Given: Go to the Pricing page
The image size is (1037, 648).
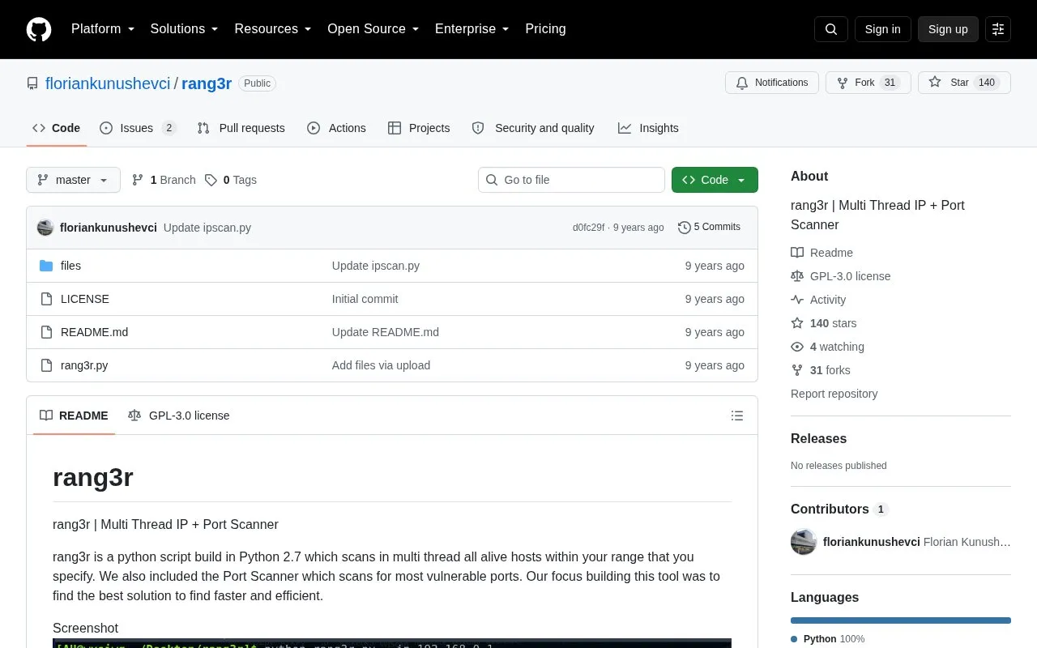Looking at the screenshot, I should tap(545, 29).
